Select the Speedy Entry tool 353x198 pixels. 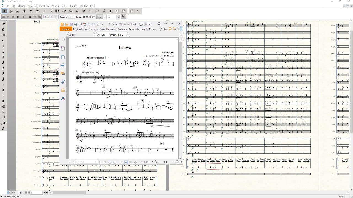click(51, 11)
